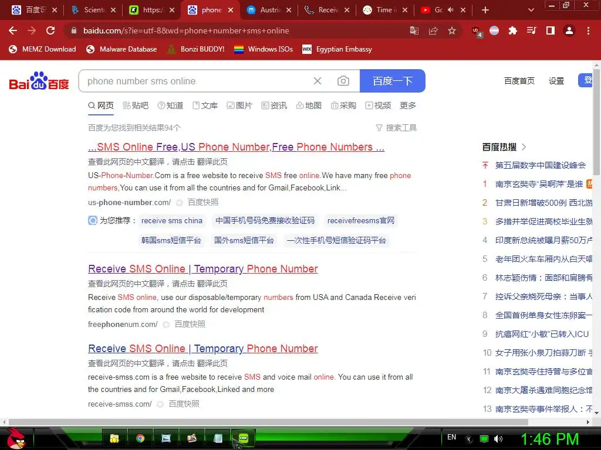Open receive-smss.com Receive SMS Online result

coord(202,348)
